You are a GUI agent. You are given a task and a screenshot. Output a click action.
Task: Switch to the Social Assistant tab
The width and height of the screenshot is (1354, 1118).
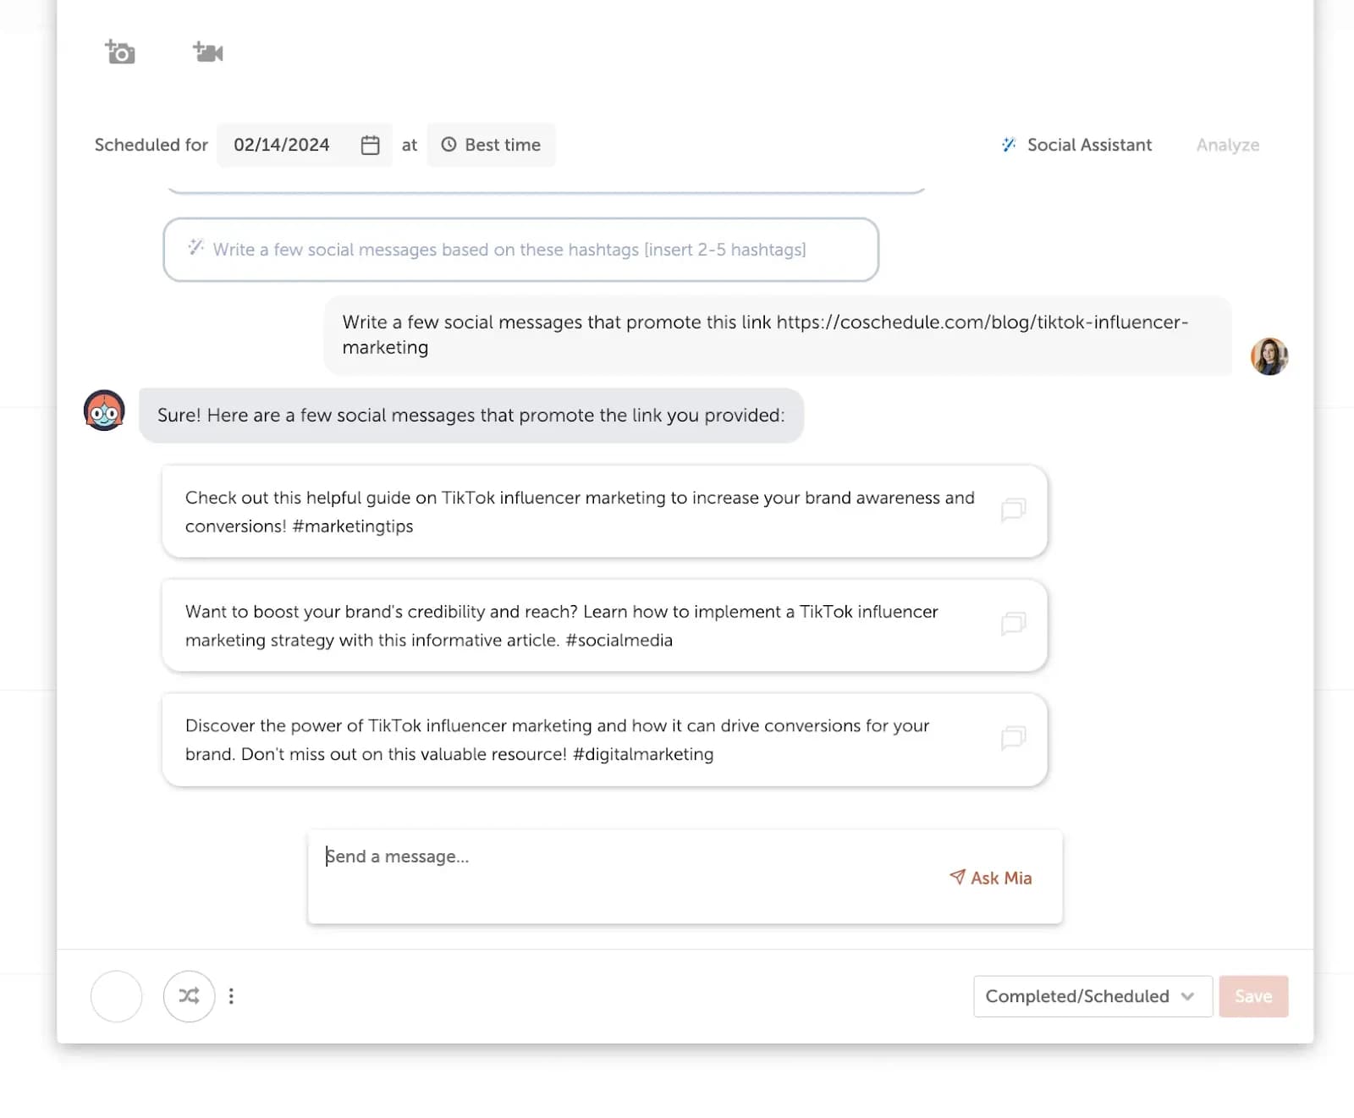coord(1087,145)
